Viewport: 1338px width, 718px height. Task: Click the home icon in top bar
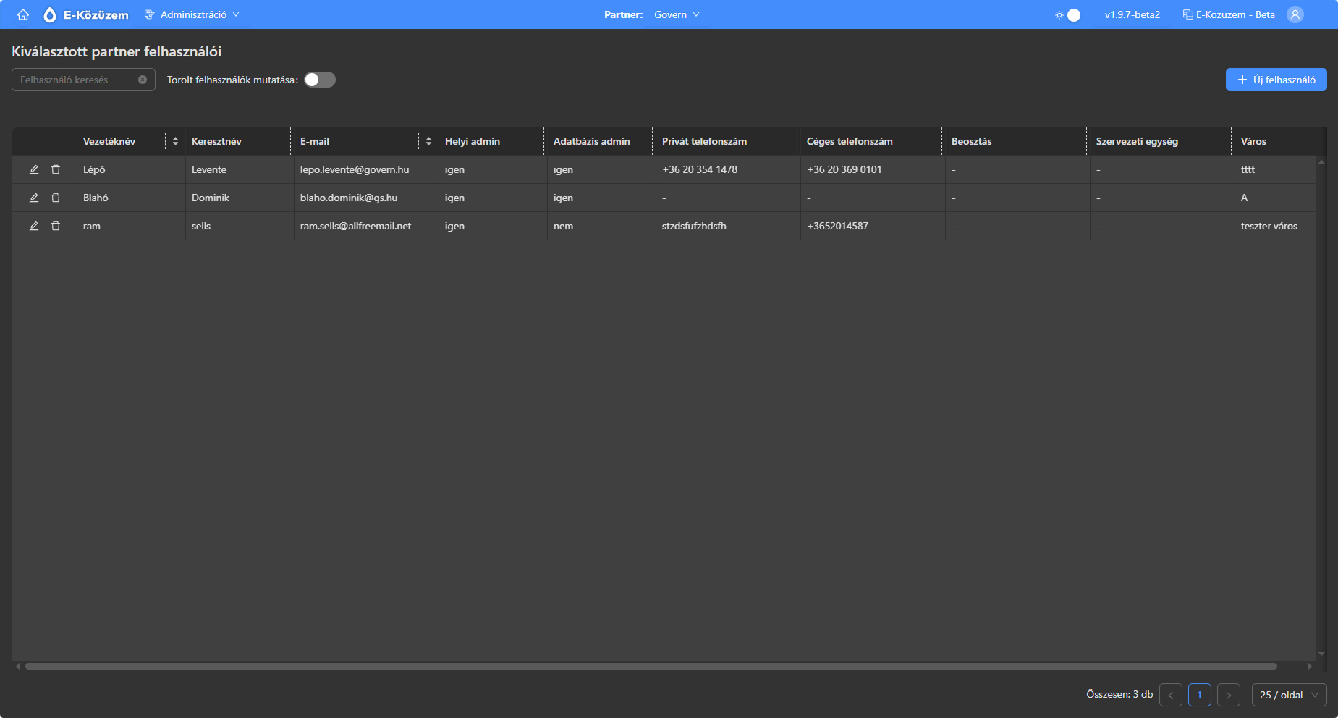tap(23, 14)
